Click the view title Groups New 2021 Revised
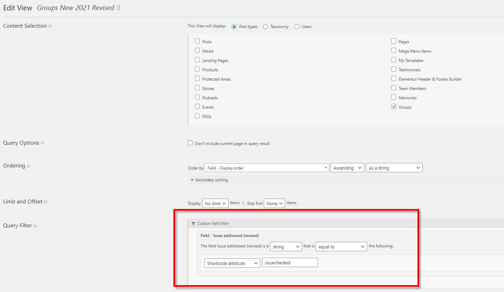Screen dimensions: 504x292 pos(75,8)
